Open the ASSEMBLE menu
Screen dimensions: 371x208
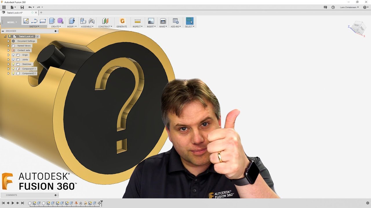click(87, 27)
